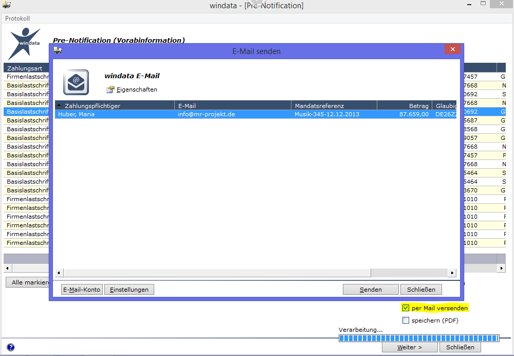Click the background row value 3670

tap(471, 190)
